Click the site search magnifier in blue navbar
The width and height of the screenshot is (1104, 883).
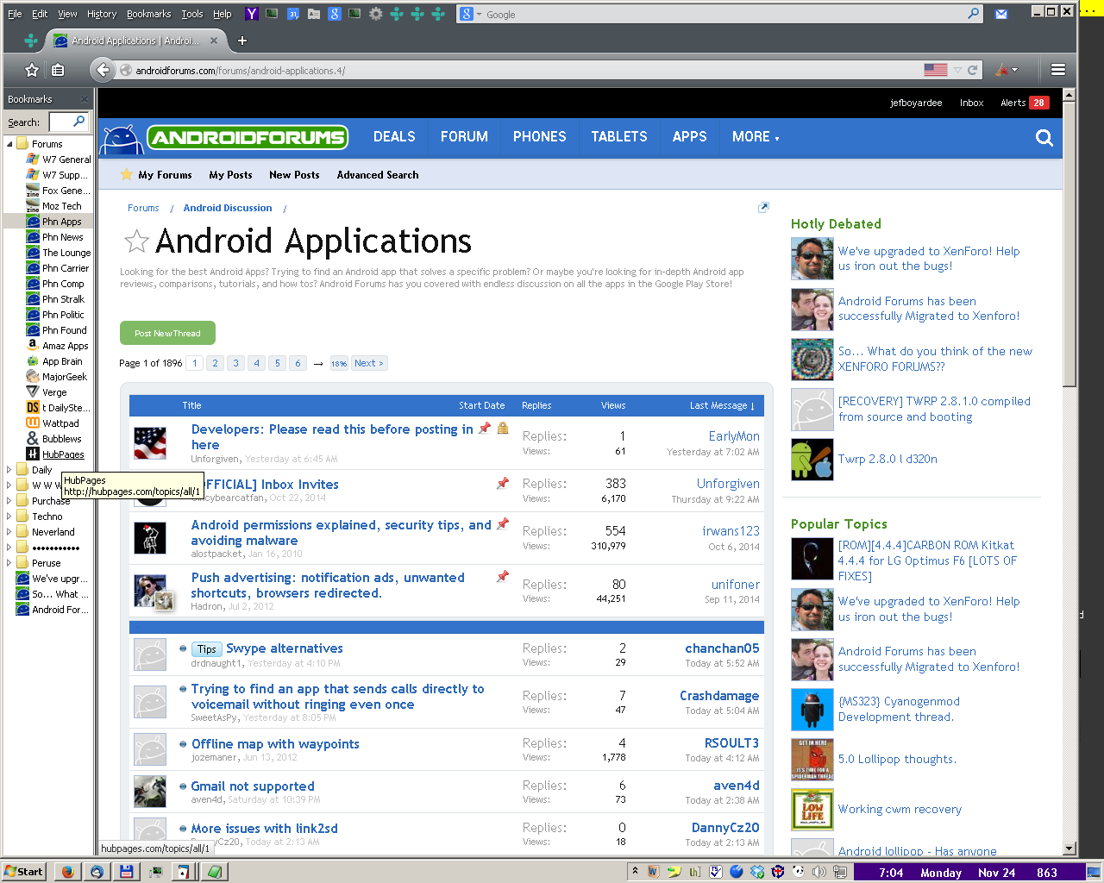tap(1044, 138)
